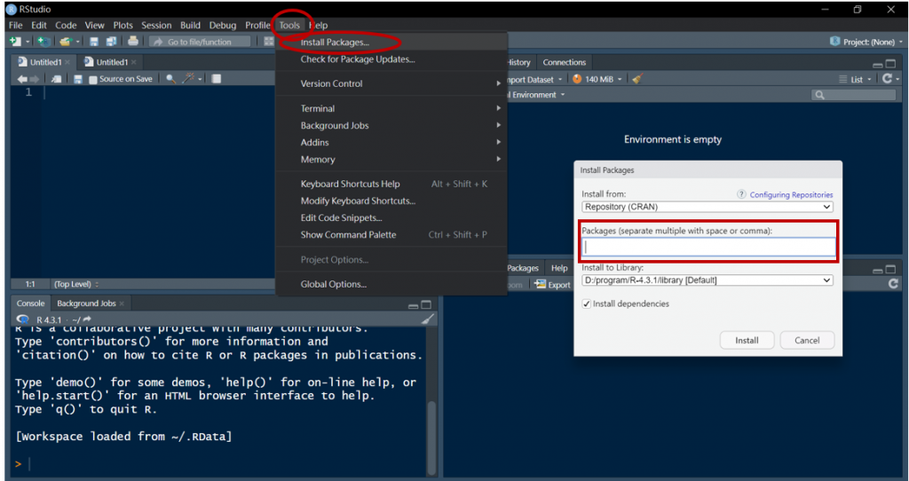Switch to the Help tab
Screen dimensions: 909x481
(559, 268)
